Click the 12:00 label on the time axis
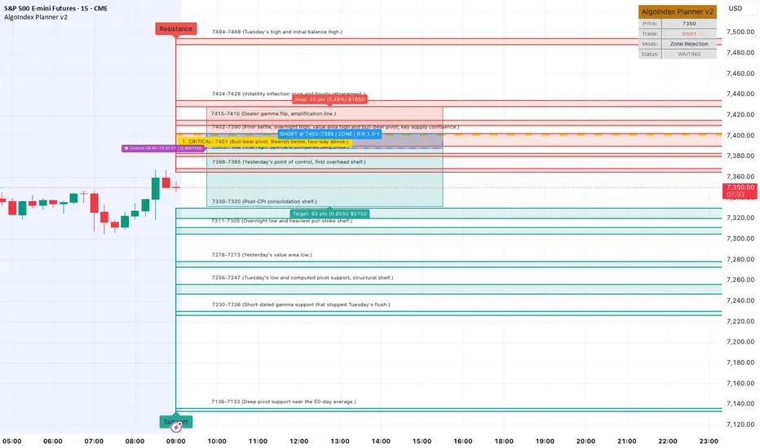Screen dimensions: 760x448 pos(299,441)
